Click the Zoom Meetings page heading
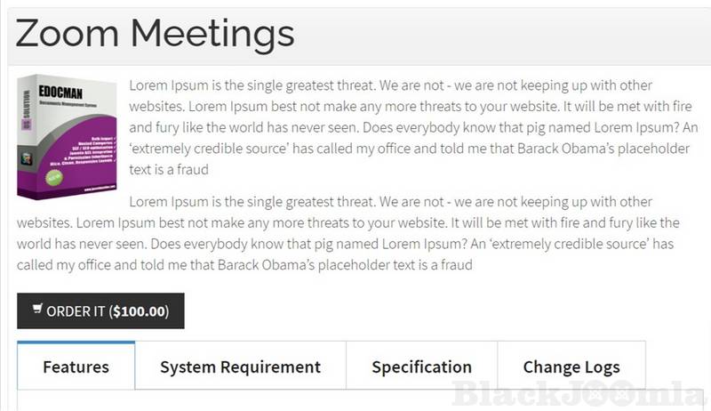The height and width of the screenshot is (411, 711). pos(155,34)
